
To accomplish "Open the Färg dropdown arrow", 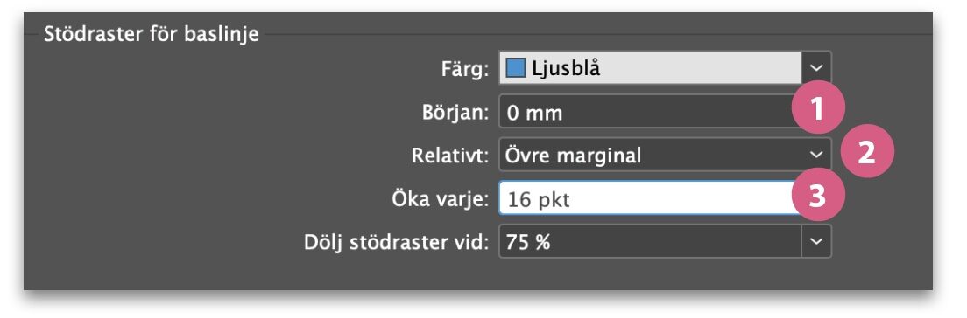I will point(816,67).
